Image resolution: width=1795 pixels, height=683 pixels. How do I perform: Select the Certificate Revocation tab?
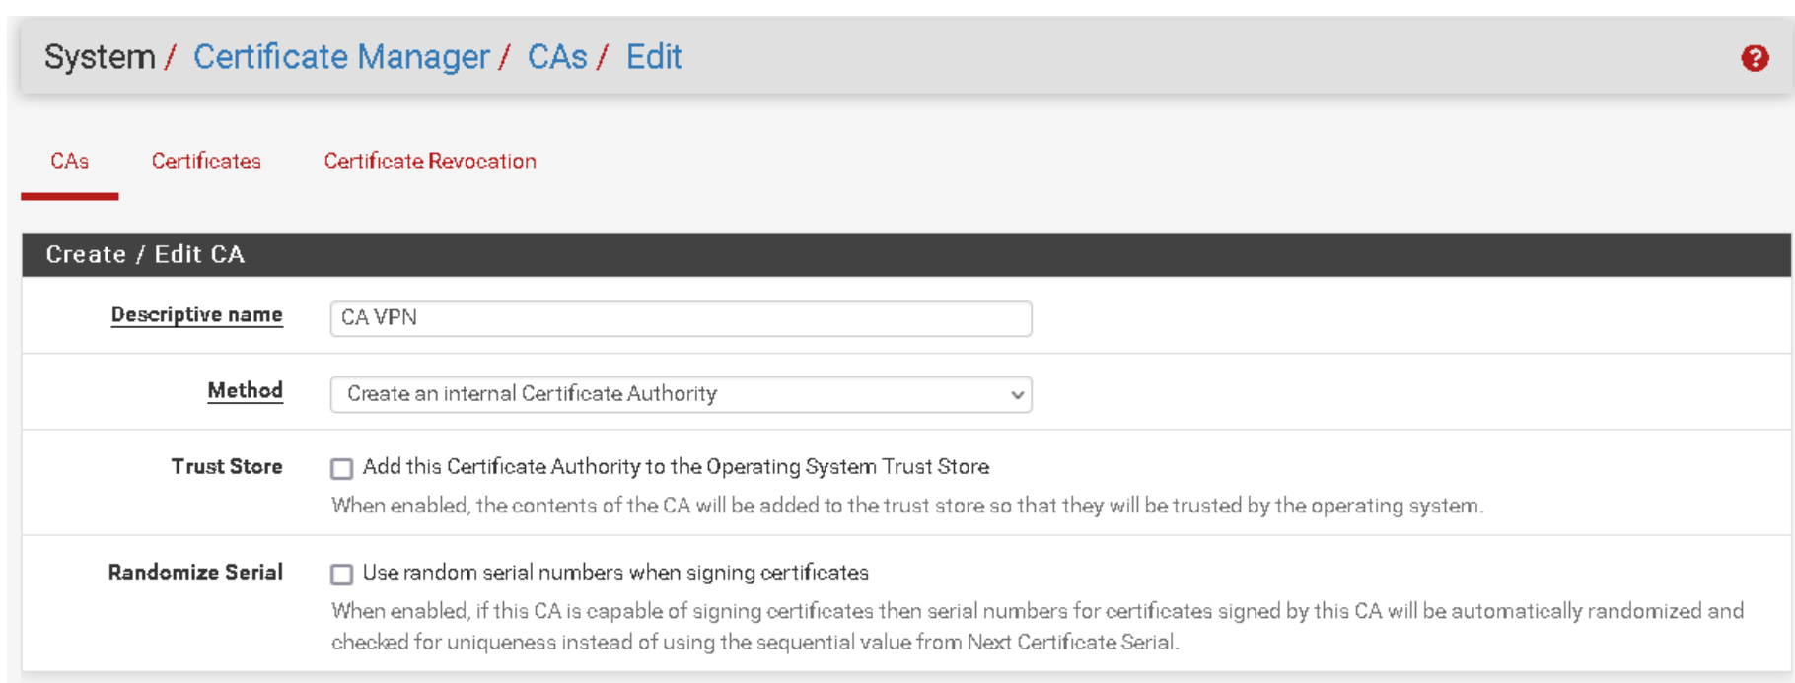430,161
